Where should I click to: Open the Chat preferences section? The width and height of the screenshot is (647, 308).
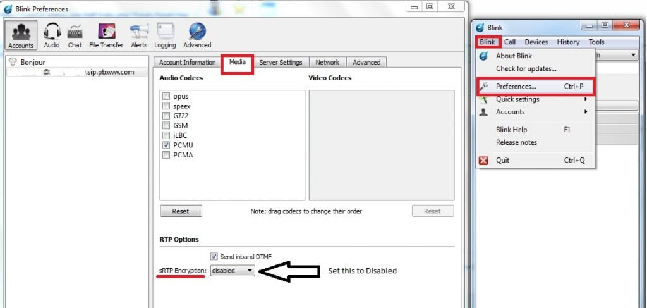(75, 35)
